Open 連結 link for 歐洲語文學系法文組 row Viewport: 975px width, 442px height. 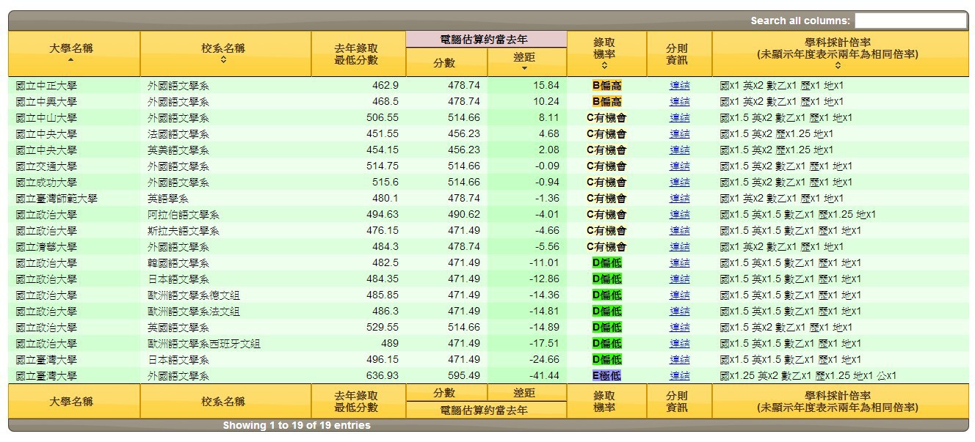(x=679, y=311)
